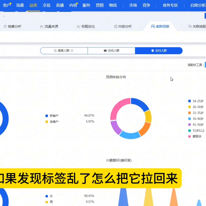Open the 客户 top menu
Viewport: 206px width, 206px height.
pos(6,5)
